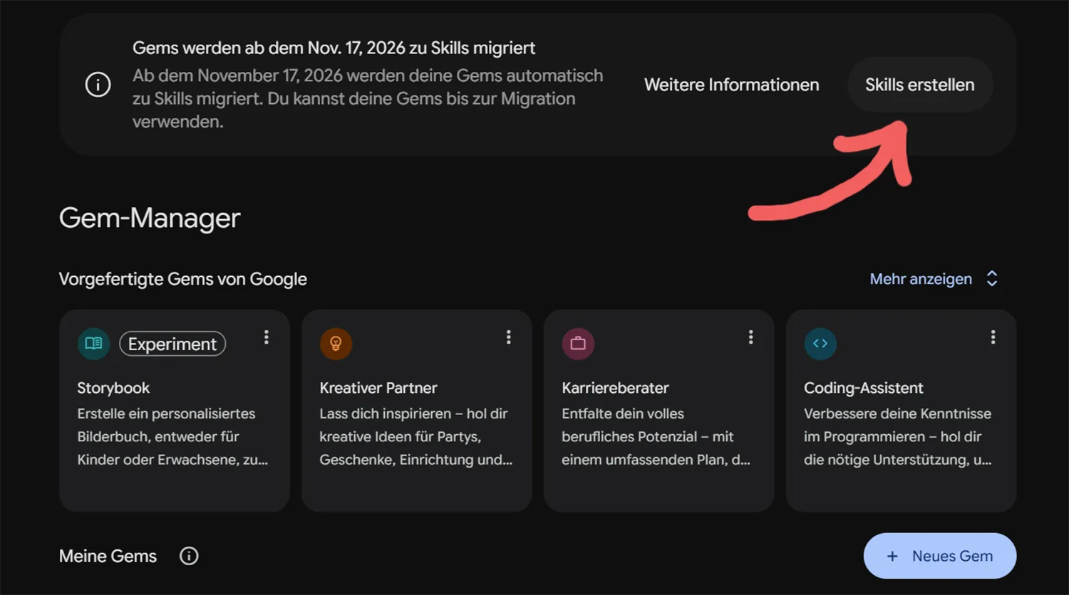Image resolution: width=1069 pixels, height=595 pixels.
Task: Open the Kreativer Partner gem title
Action: point(378,388)
